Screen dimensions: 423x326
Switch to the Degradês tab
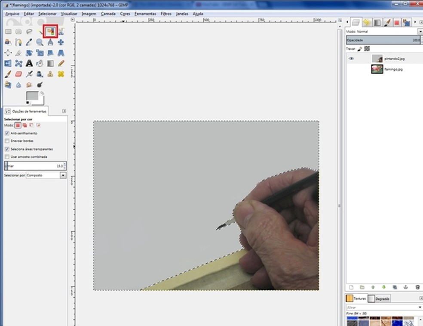[x=379, y=299]
